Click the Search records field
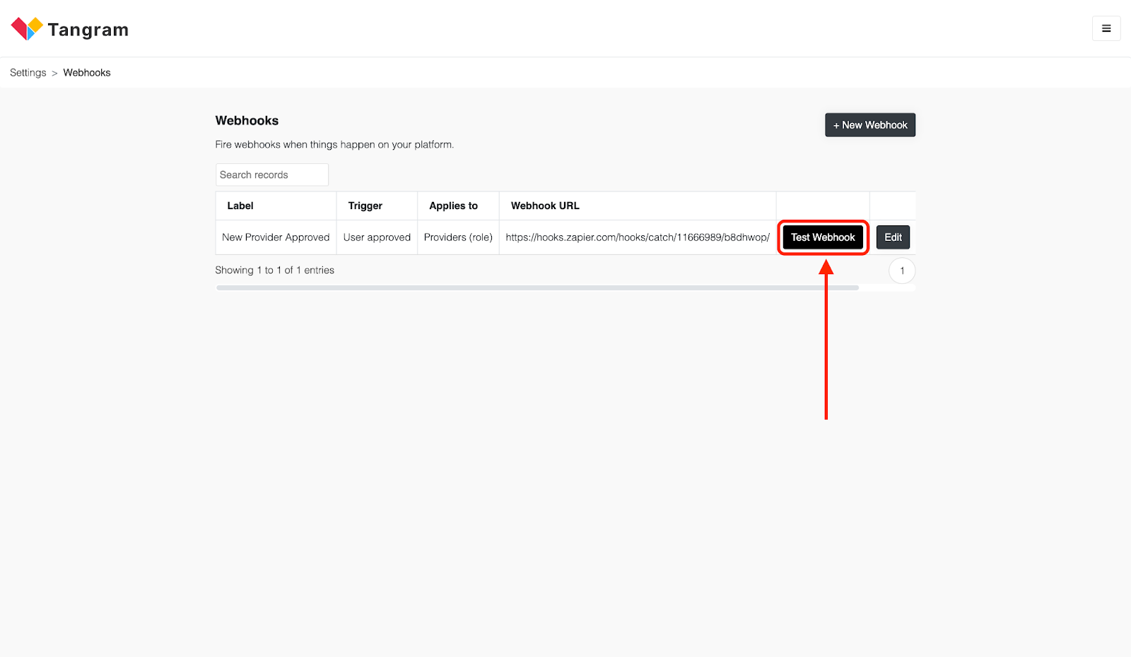The width and height of the screenshot is (1131, 657). tap(272, 174)
